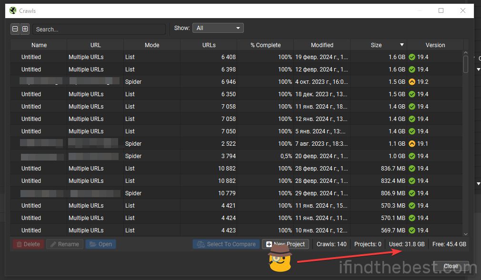Select the Delete crawl trash icon
Viewport: 481px width, 280px height.
(x=20, y=244)
